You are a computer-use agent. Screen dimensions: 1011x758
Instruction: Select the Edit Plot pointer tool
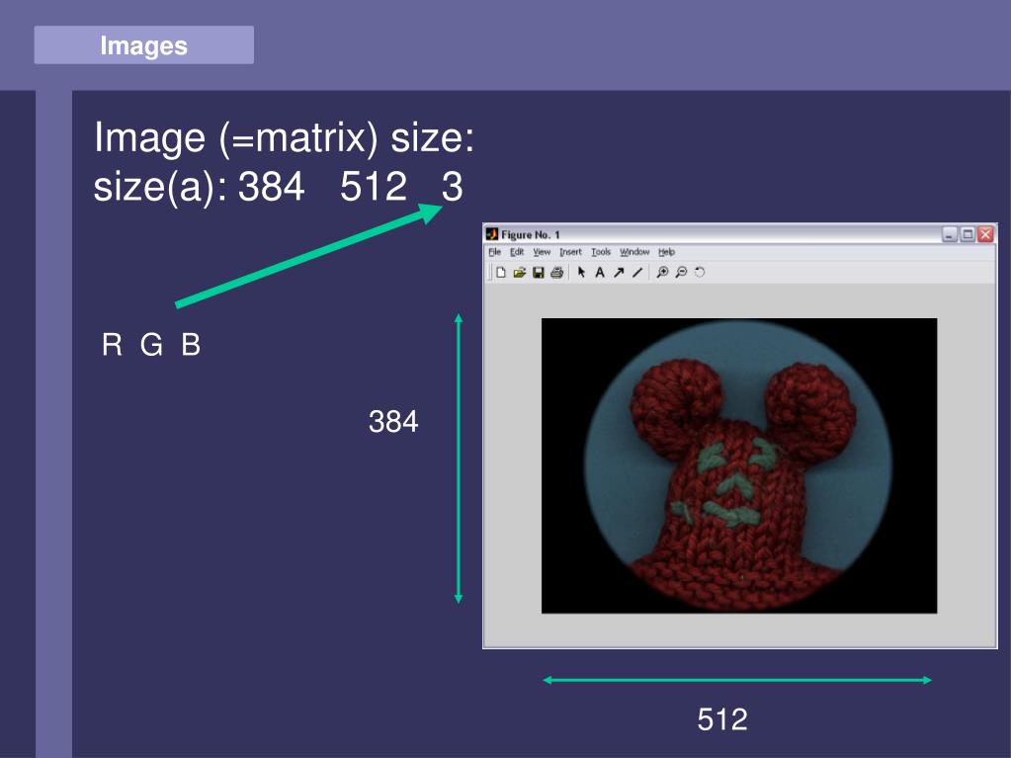(x=581, y=273)
